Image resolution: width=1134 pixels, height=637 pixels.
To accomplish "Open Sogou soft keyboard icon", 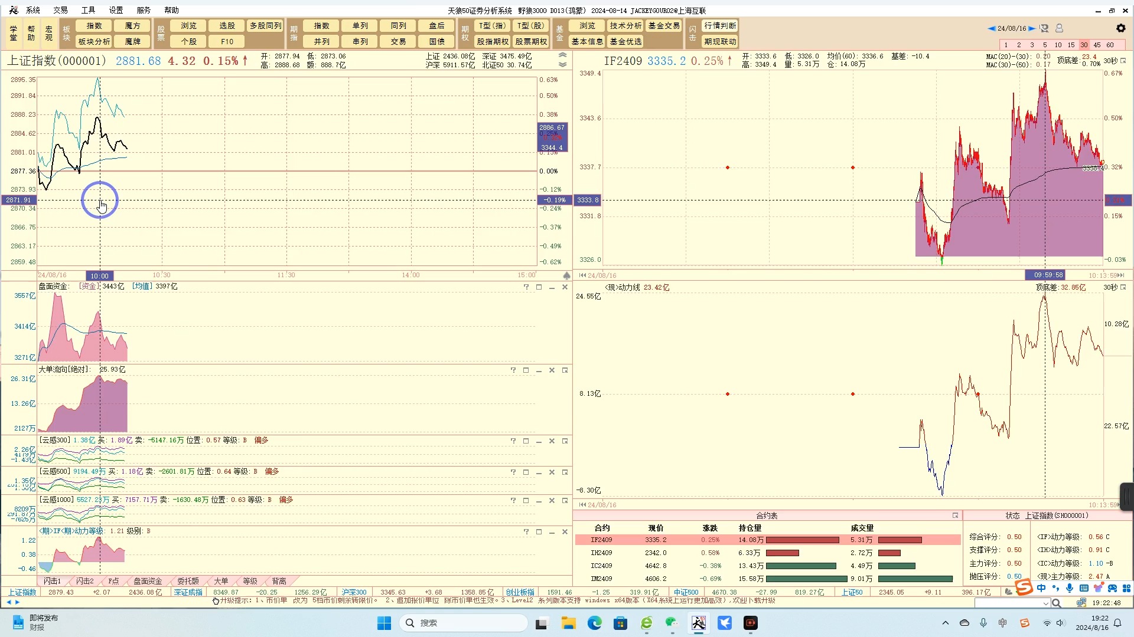I will click(1084, 588).
